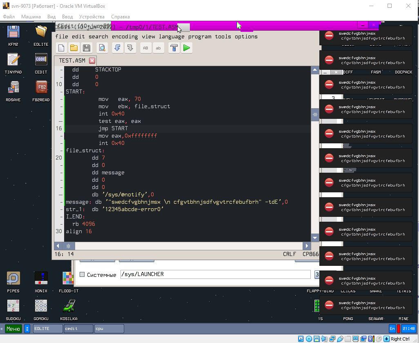
Task: Click the Find magnifier toolbar icon
Action: click(x=102, y=48)
